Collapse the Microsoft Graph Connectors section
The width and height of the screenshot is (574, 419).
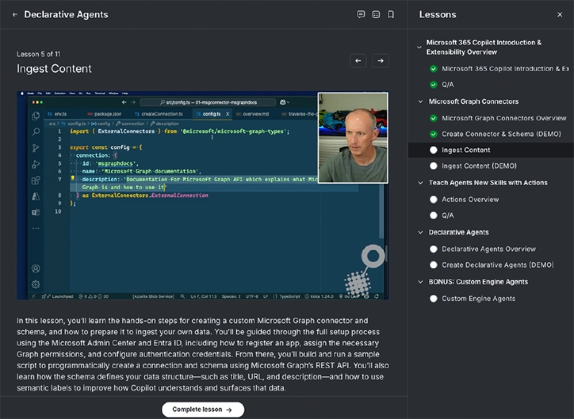click(x=421, y=101)
